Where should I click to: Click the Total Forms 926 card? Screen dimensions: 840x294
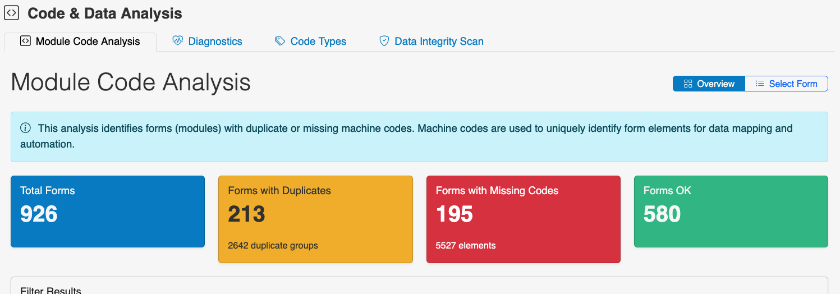click(x=108, y=212)
